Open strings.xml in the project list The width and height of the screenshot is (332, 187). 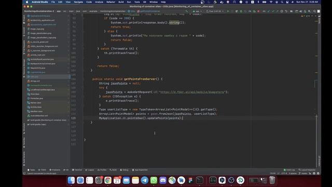[35, 81]
